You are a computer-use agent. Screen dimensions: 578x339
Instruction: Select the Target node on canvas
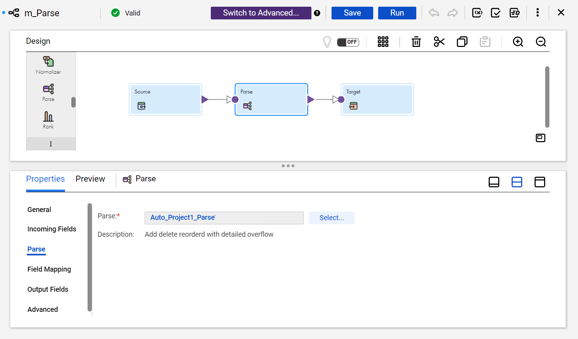(x=377, y=99)
